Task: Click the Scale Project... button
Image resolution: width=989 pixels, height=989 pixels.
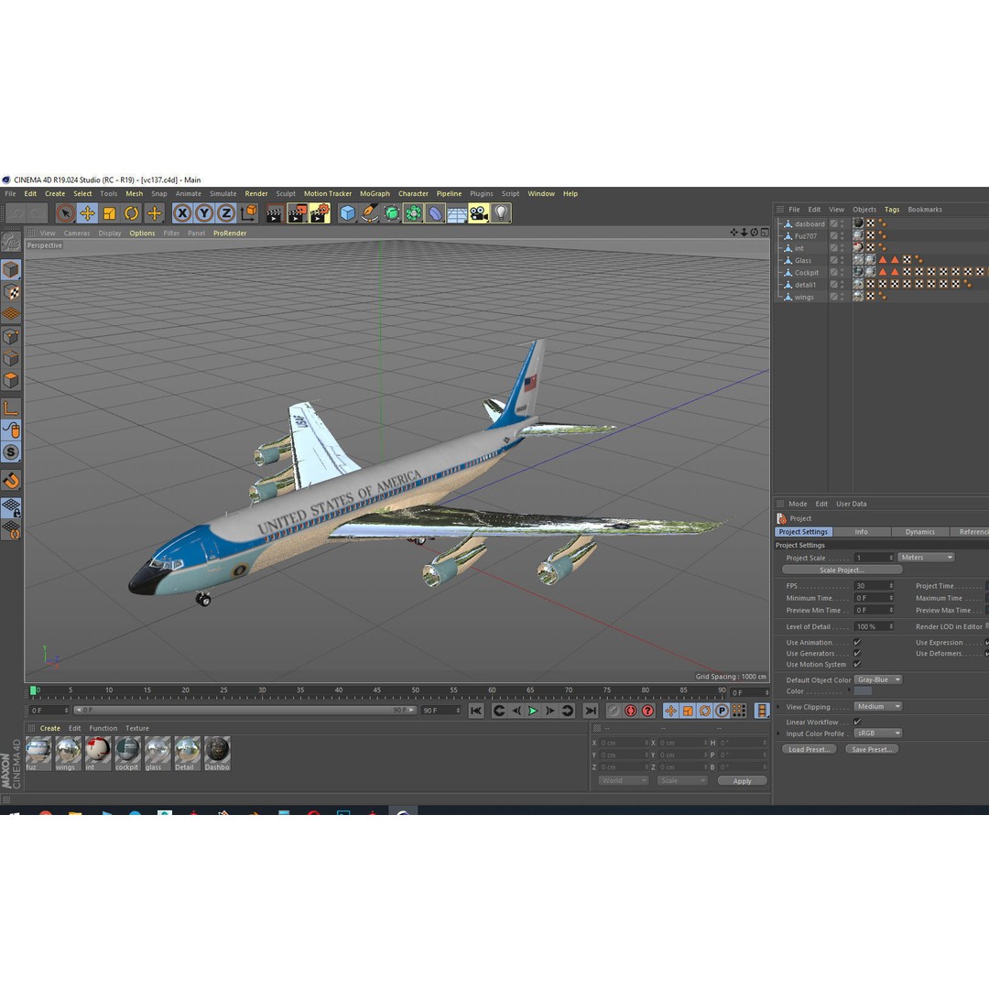Action: [842, 571]
